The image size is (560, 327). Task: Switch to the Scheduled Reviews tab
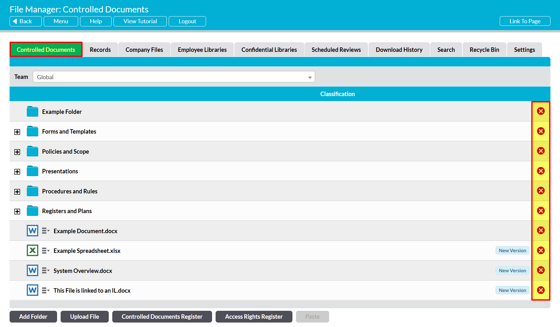tap(336, 50)
